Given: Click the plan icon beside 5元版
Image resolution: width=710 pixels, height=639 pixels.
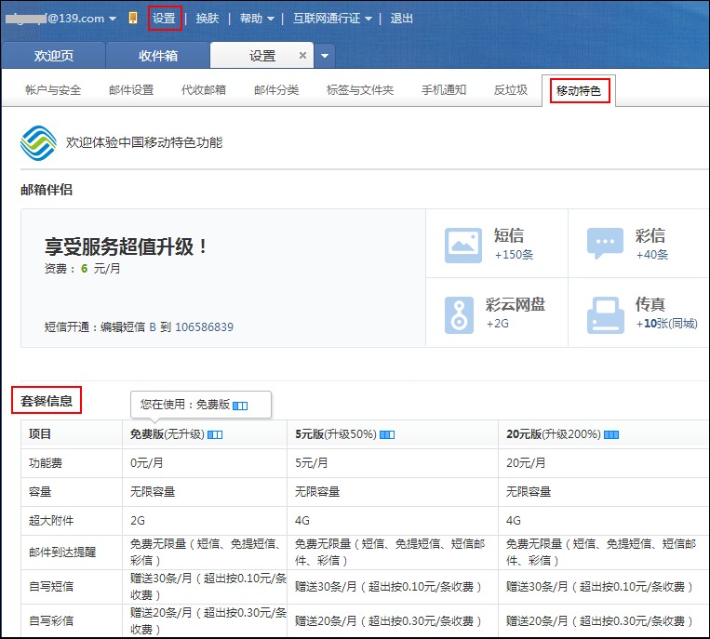Looking at the screenshot, I should pyautogui.click(x=387, y=434).
